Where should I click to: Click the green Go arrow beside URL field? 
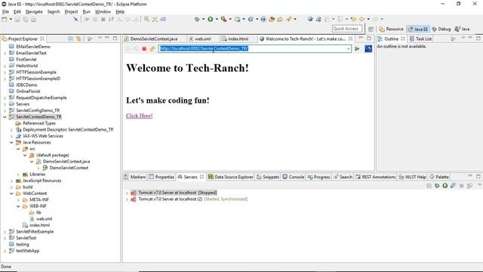pyautogui.click(x=357, y=48)
